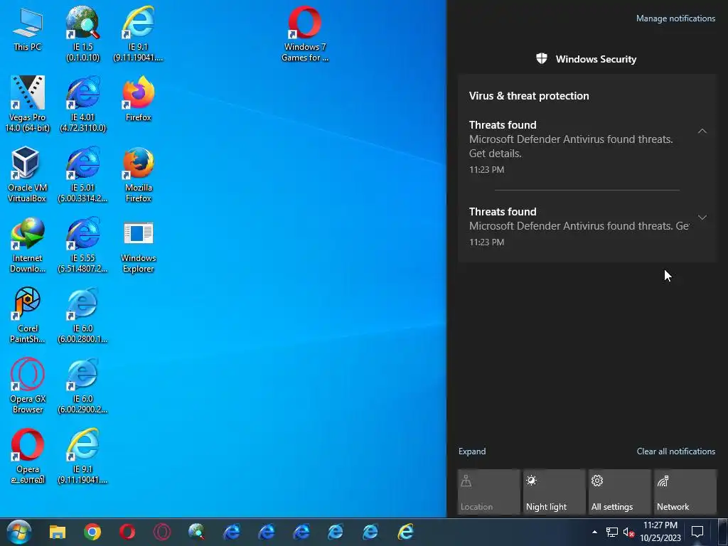Open first Threats found notification with Get details

(x=587, y=146)
